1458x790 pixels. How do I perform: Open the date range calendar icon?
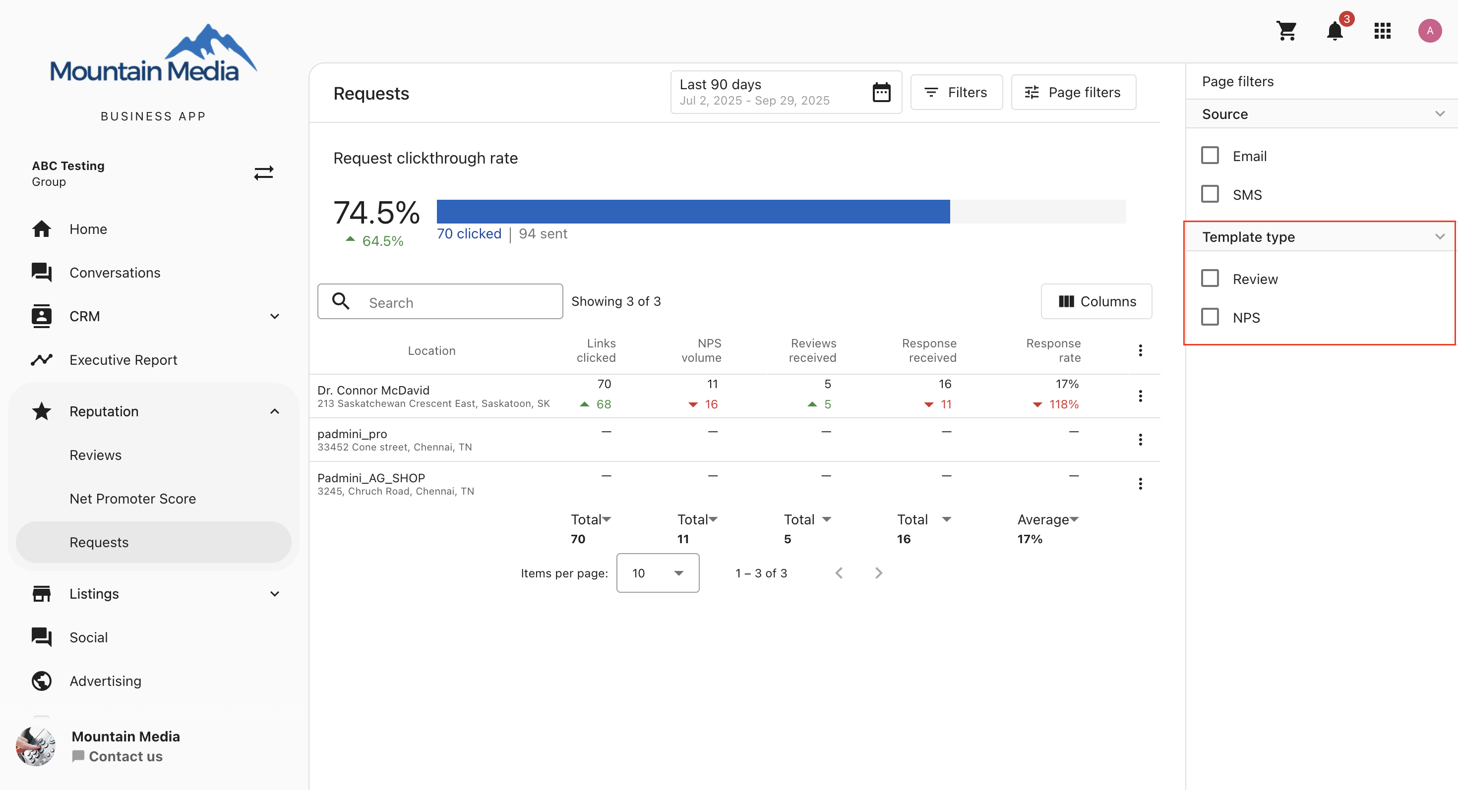point(881,92)
